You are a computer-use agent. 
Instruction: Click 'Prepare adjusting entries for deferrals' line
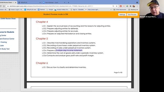pos(60,28)
